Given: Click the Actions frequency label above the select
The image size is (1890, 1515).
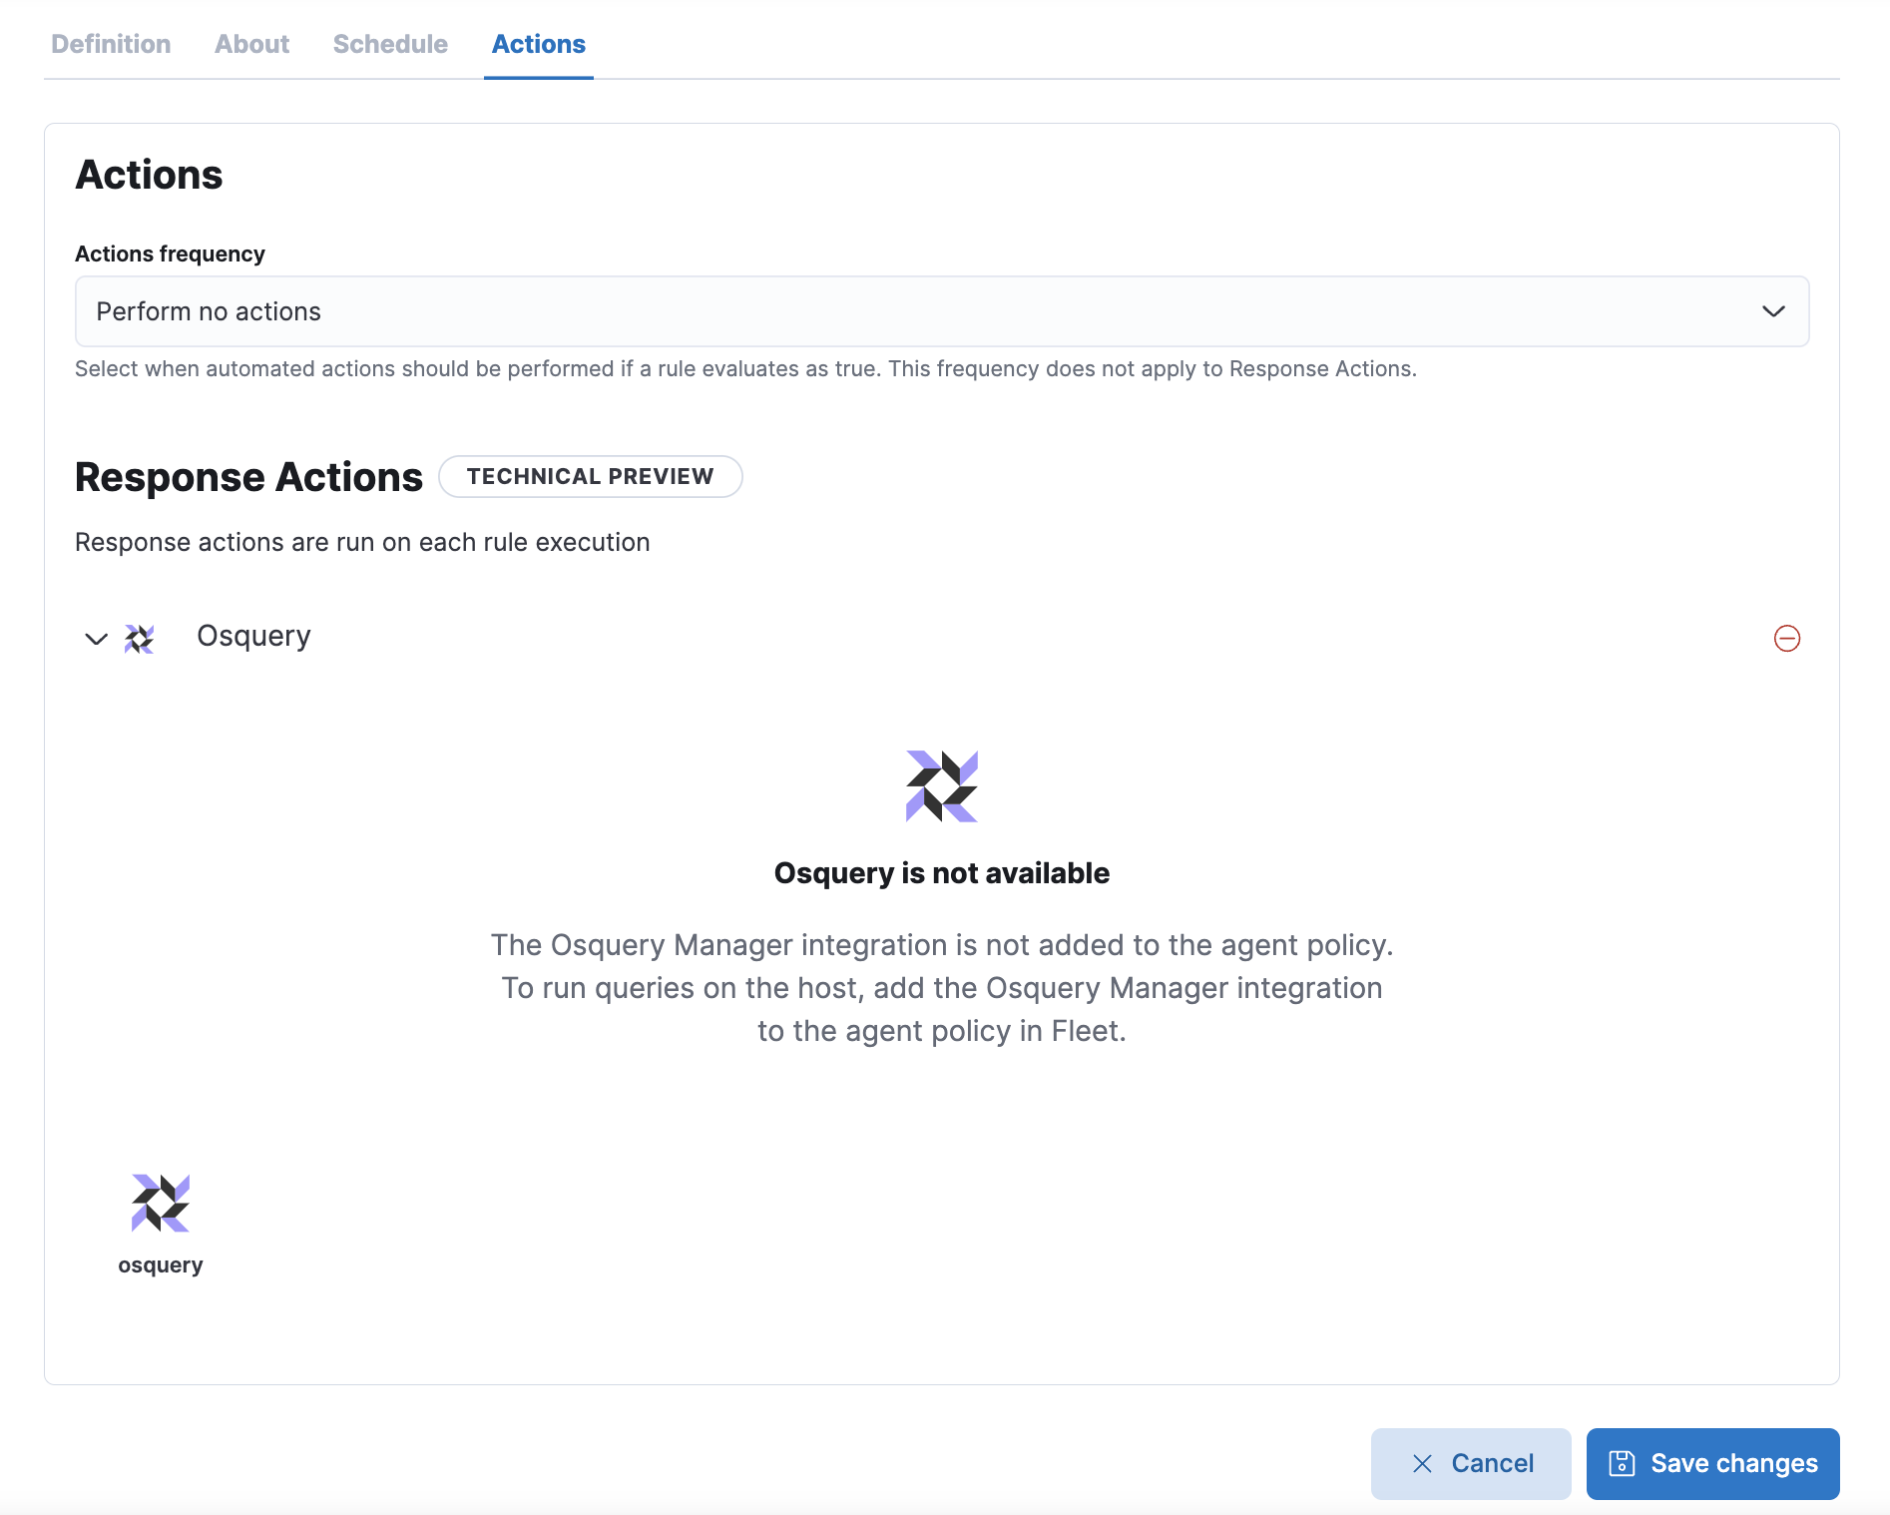Looking at the screenshot, I should coord(170,253).
